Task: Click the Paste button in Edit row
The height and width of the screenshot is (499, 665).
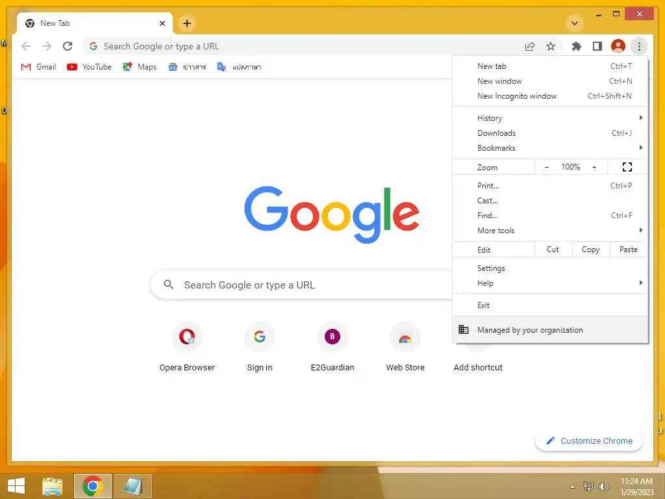Action: 629,249
